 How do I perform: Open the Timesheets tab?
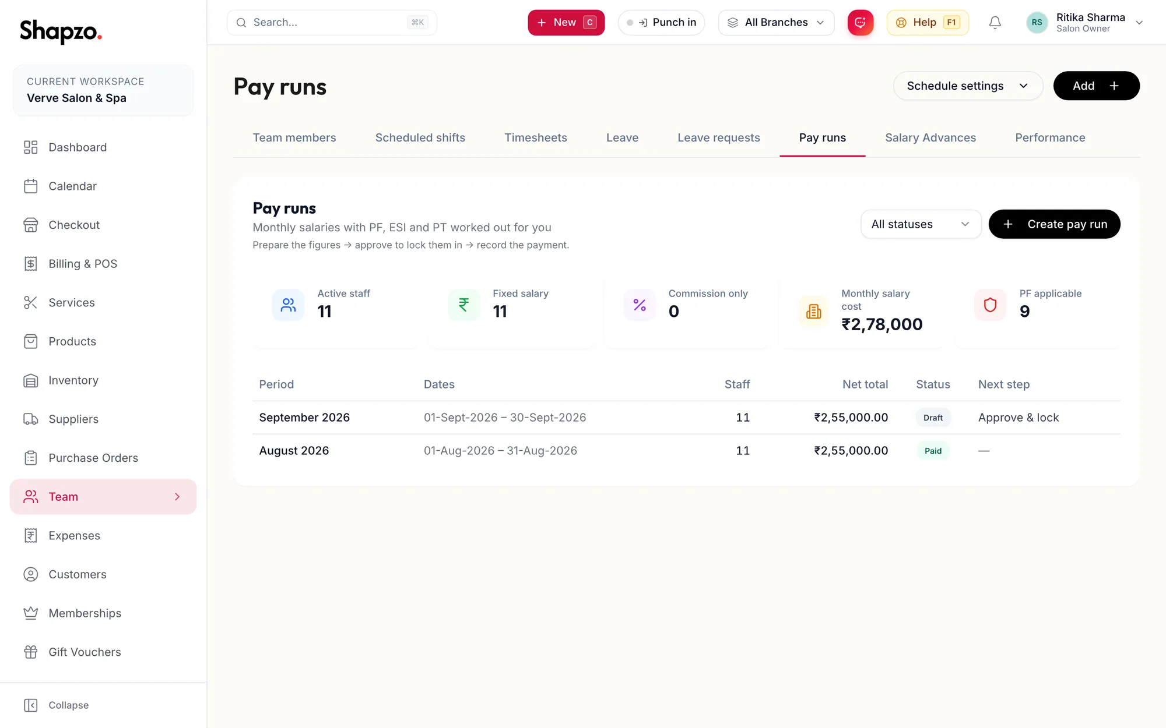pyautogui.click(x=536, y=138)
